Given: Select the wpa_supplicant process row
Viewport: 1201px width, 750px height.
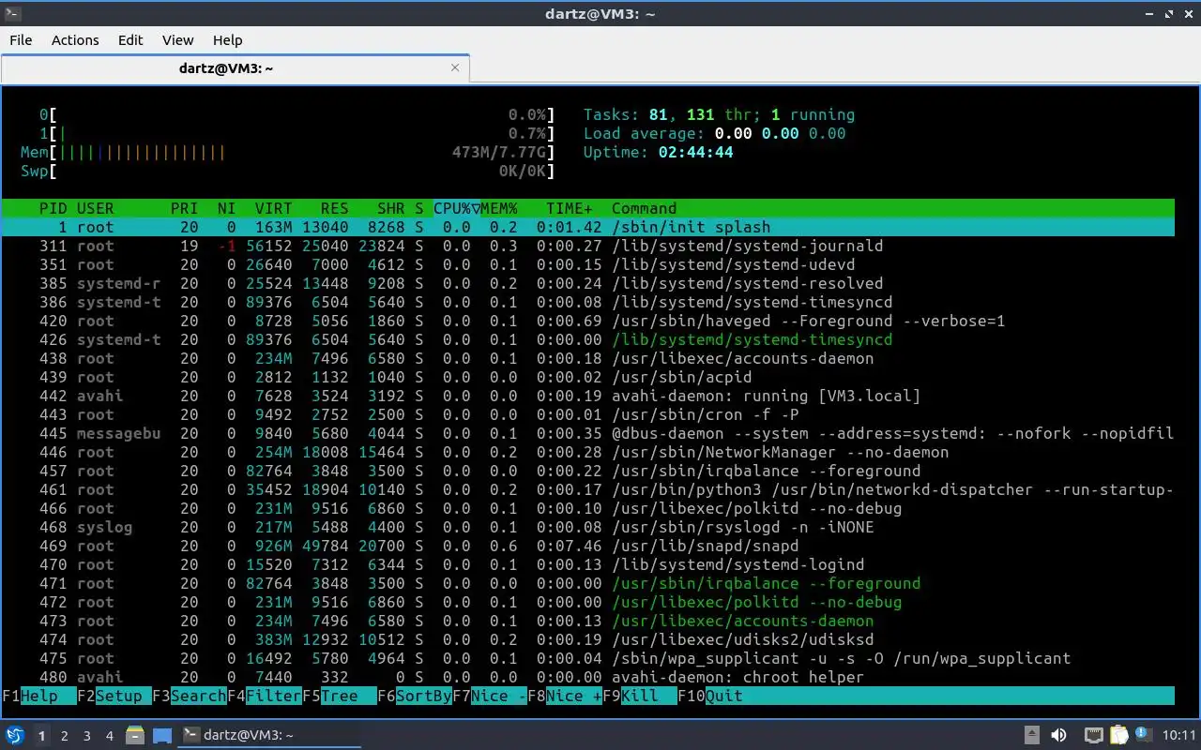Looking at the screenshot, I should point(587,658).
